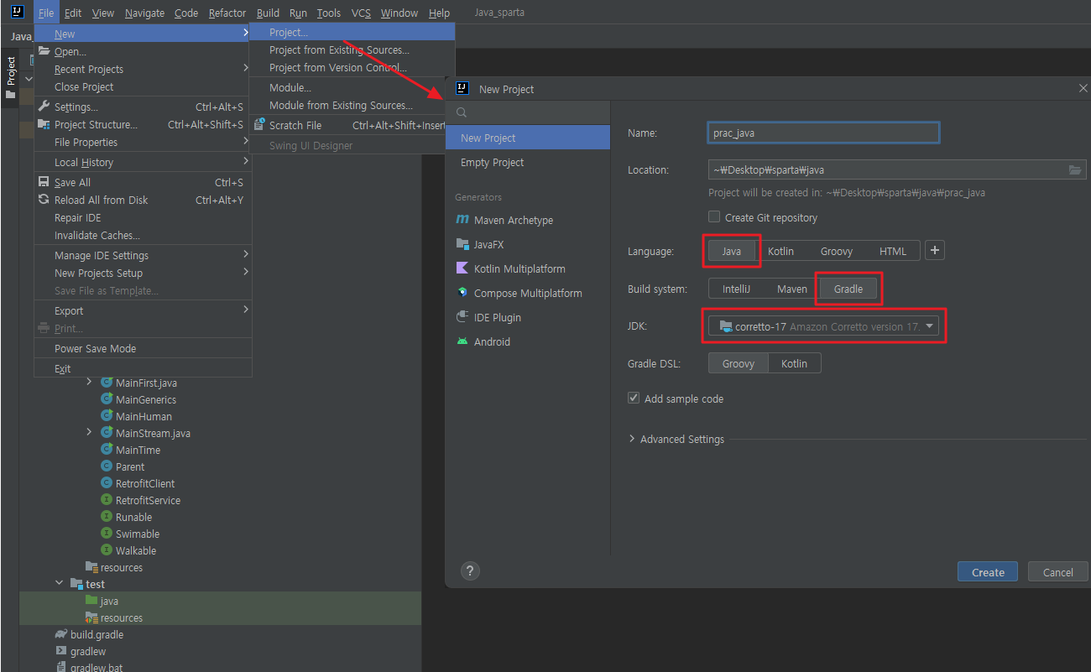
Task: Click the build.gradle elephant icon
Action: [x=60, y=634]
